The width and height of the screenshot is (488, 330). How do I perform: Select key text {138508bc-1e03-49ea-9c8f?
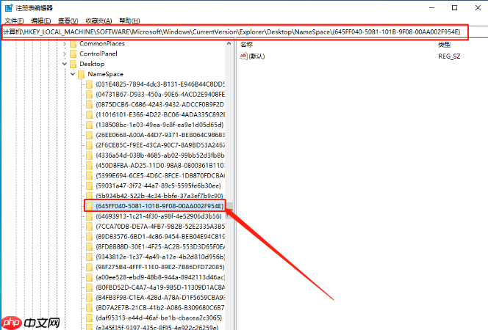click(159, 125)
